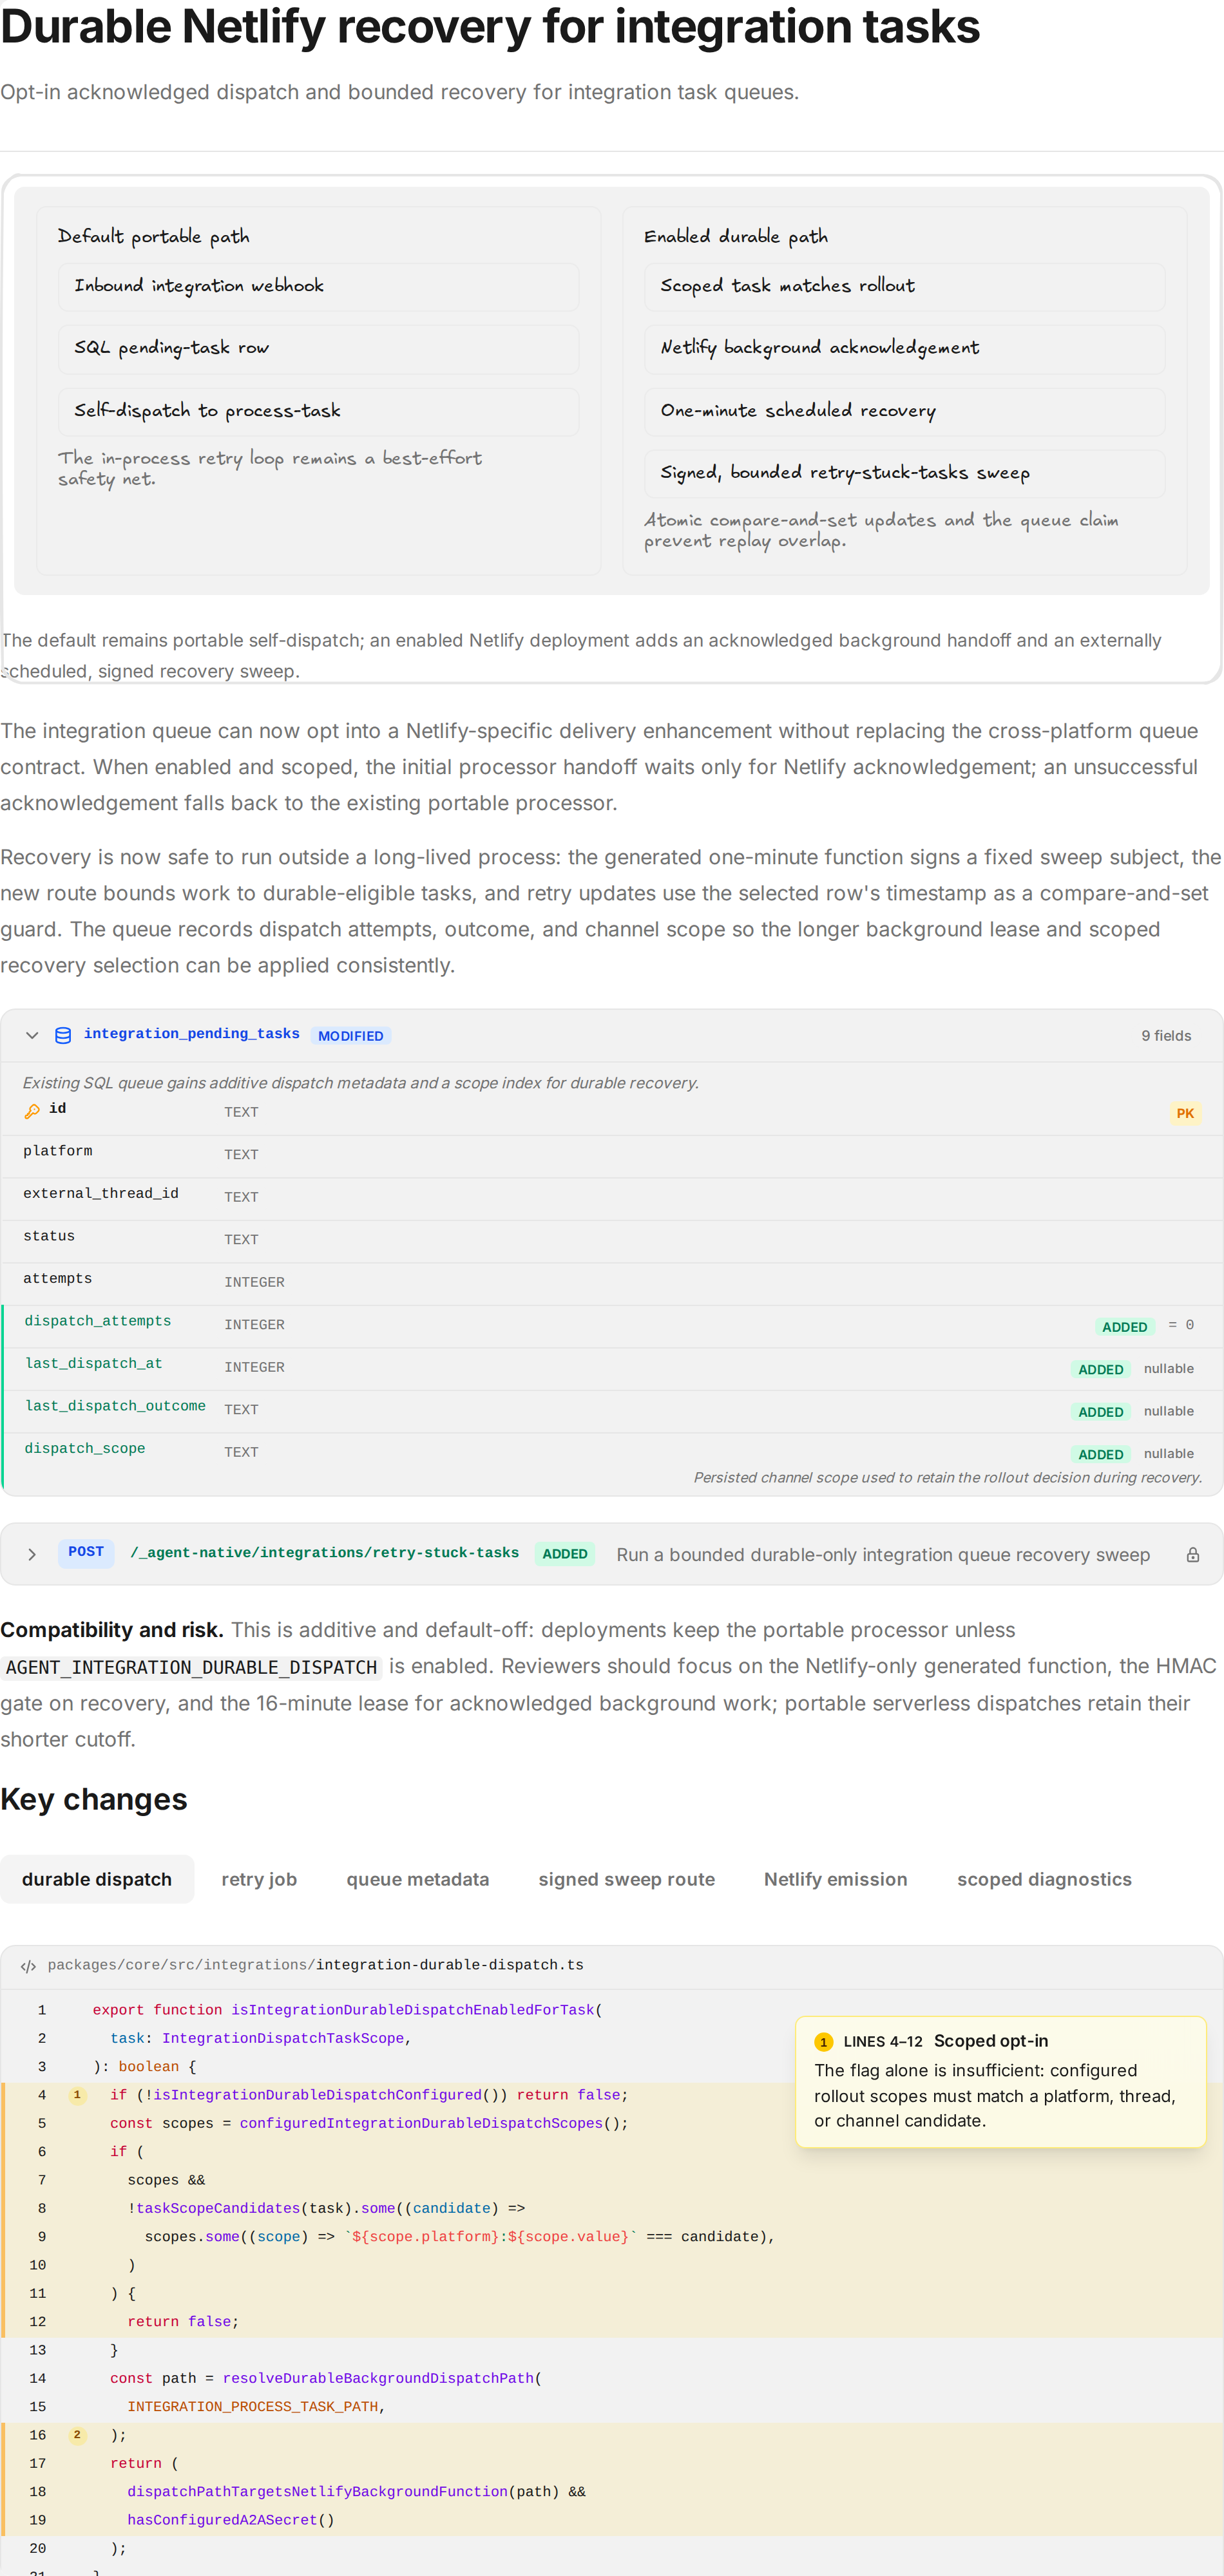The image size is (1224, 2576).
Task: Open the scoped diagnostics tab
Action: pos(1044,1879)
